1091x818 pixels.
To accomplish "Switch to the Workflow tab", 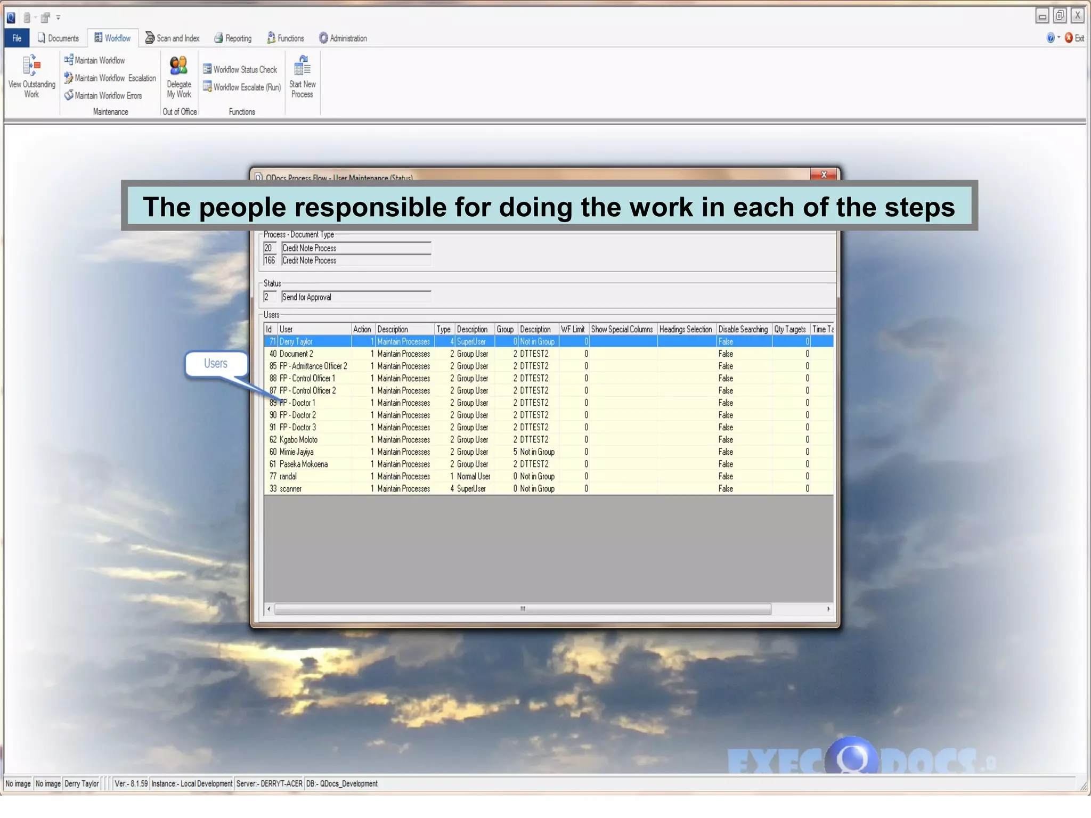I will coord(112,38).
